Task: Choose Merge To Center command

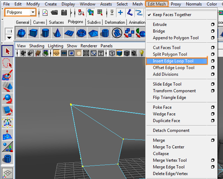Action: click(x=168, y=147)
